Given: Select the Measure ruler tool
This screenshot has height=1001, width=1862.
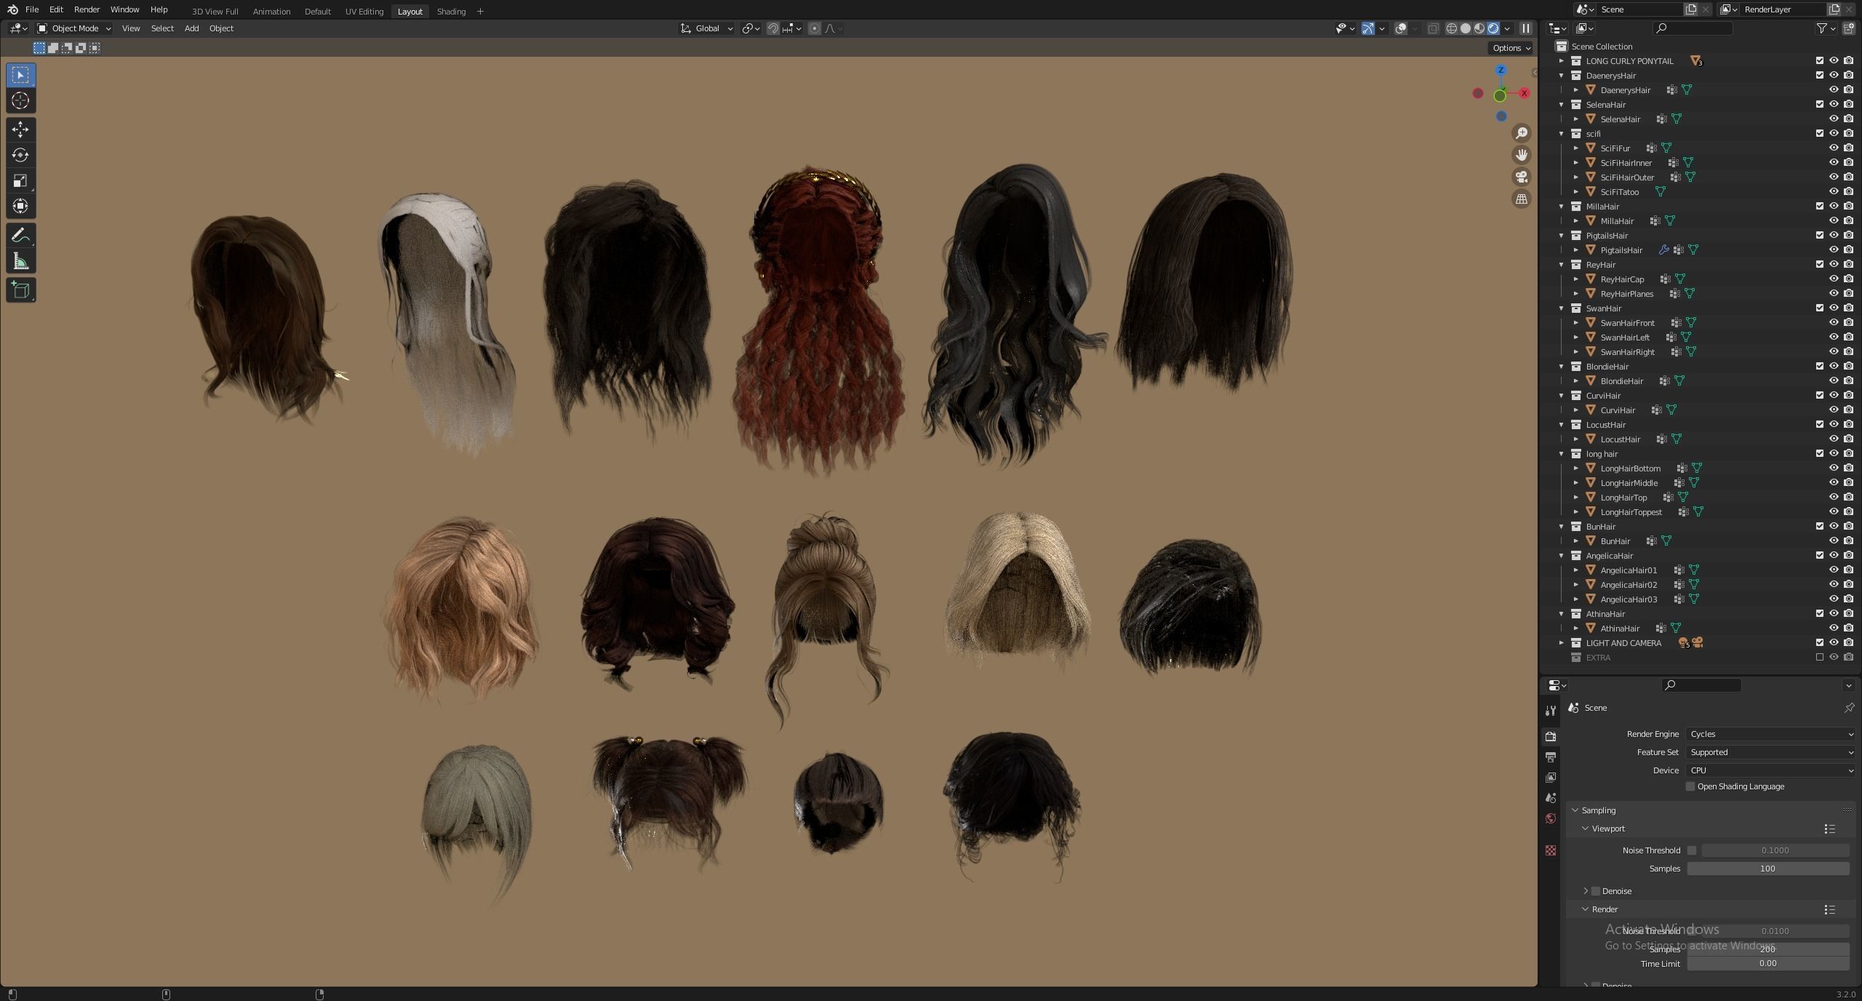Looking at the screenshot, I should click(20, 262).
